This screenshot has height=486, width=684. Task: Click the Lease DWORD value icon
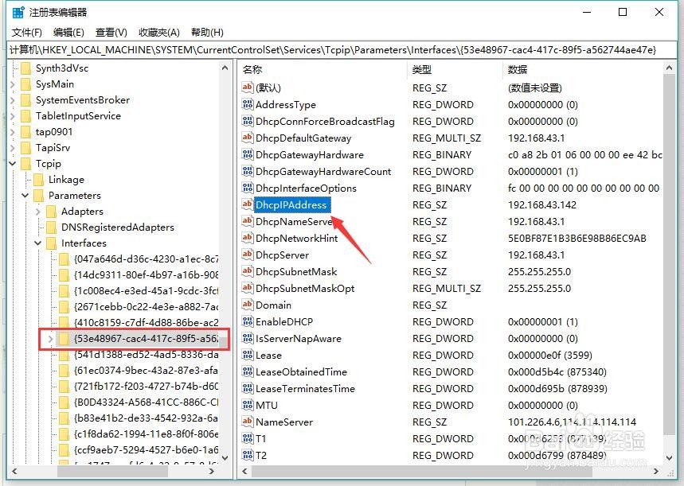pyautogui.click(x=248, y=355)
